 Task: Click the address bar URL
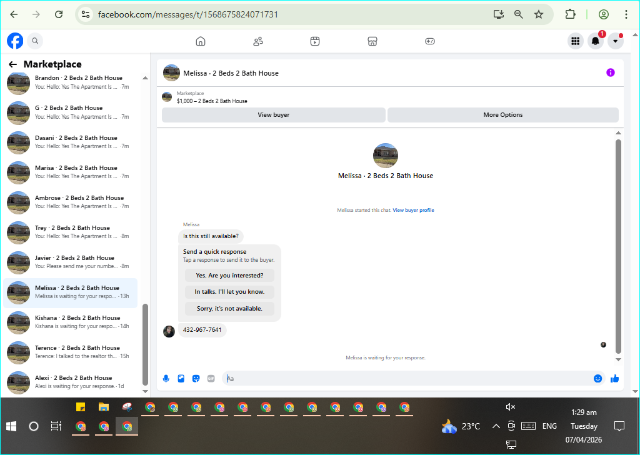(x=187, y=15)
